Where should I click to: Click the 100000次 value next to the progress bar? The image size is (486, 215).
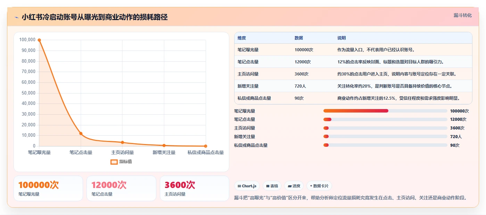click(x=460, y=111)
